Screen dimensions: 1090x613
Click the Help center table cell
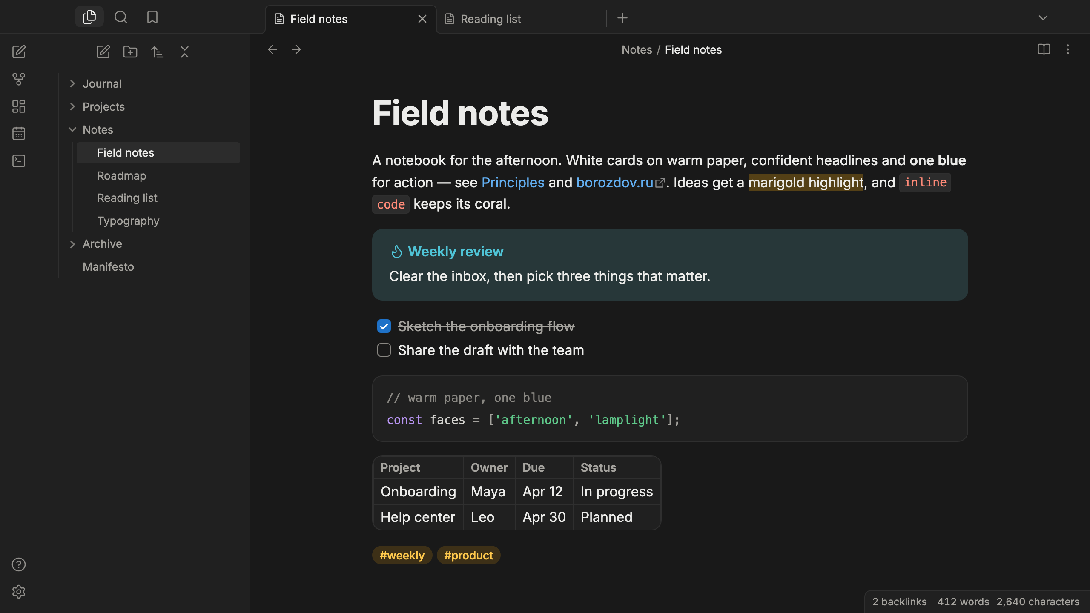[x=418, y=517]
